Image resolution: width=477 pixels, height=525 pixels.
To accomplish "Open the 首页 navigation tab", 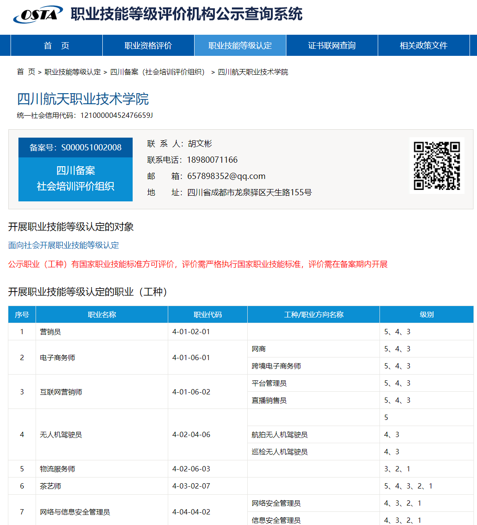I will [56, 46].
